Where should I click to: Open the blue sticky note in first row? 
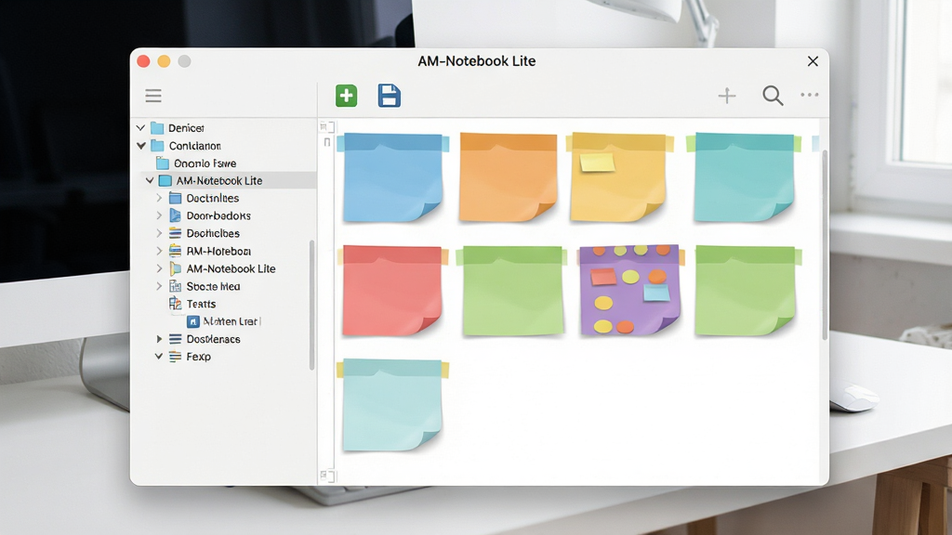[x=393, y=177]
